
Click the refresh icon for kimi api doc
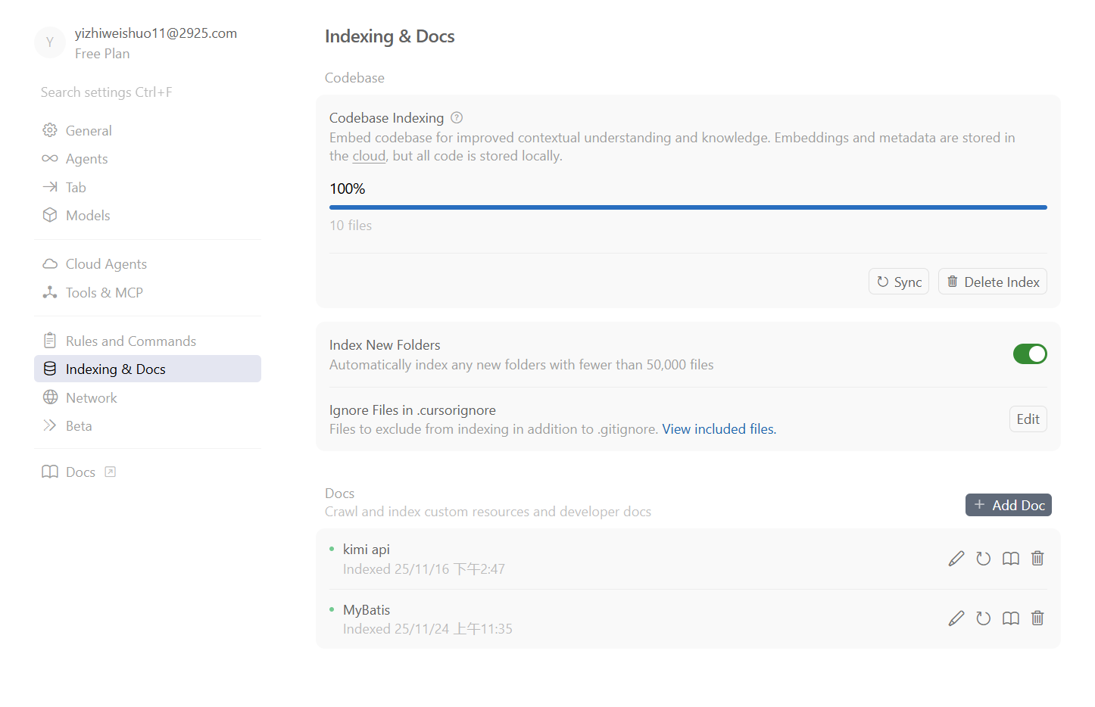(x=984, y=559)
